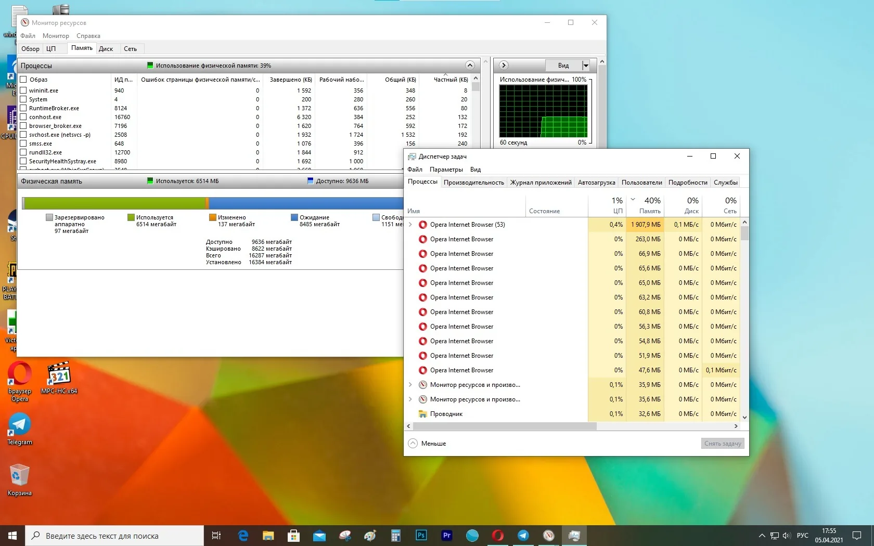Check the checkbox next to wininit.exe

24,90
